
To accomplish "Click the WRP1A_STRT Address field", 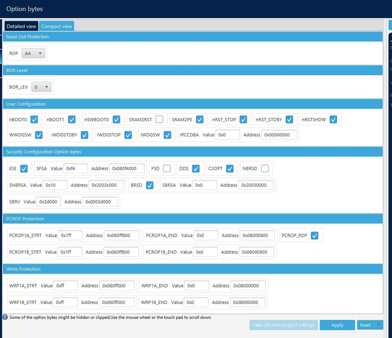I will point(117,285).
